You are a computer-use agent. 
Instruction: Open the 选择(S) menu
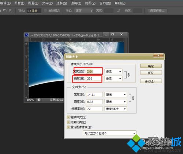tap(61, 3)
